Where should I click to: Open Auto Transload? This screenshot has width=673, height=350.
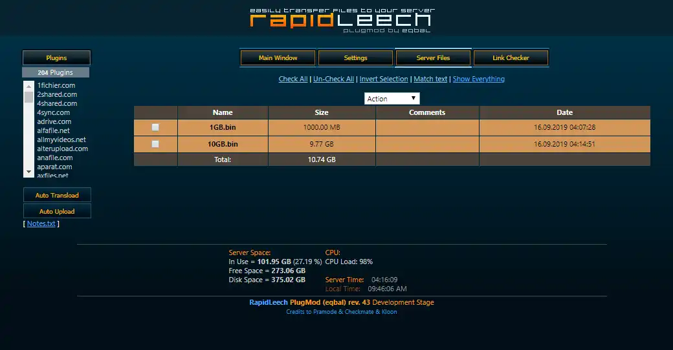[x=57, y=195]
